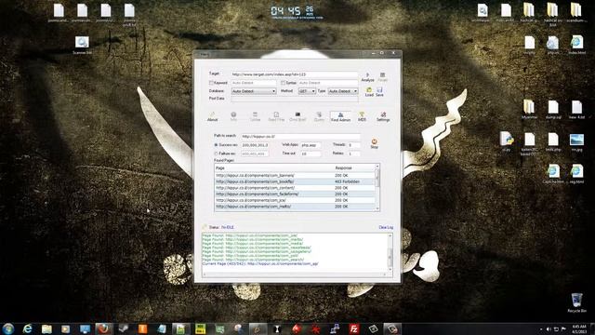
Task: Open the About section
Action: coord(213,116)
